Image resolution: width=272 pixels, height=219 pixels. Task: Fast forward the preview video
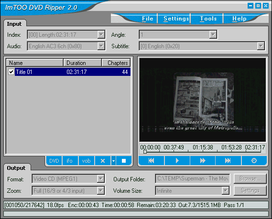pyautogui.click(x=203, y=161)
